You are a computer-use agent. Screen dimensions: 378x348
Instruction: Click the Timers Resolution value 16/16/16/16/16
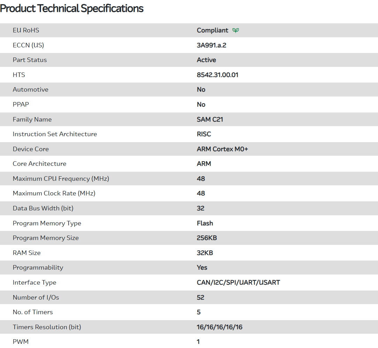click(x=219, y=327)
